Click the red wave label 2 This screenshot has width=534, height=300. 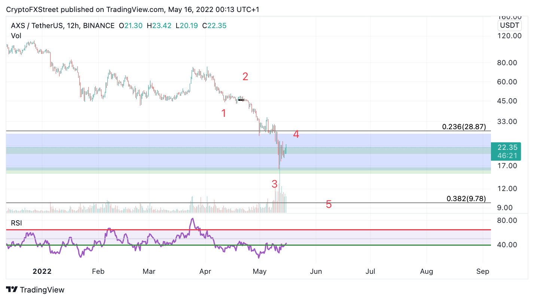(x=245, y=77)
